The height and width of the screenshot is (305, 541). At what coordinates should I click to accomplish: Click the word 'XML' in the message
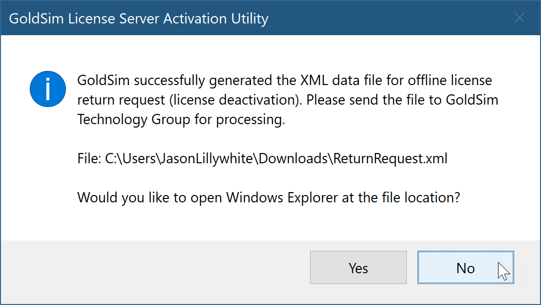coord(314,81)
